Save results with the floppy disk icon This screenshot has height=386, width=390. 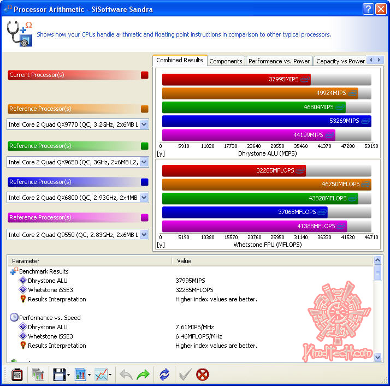click(x=59, y=375)
